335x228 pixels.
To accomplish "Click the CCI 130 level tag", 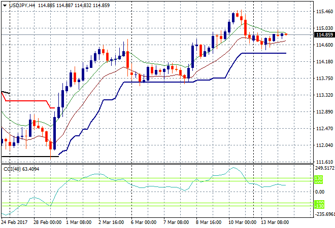I will [319, 178].
